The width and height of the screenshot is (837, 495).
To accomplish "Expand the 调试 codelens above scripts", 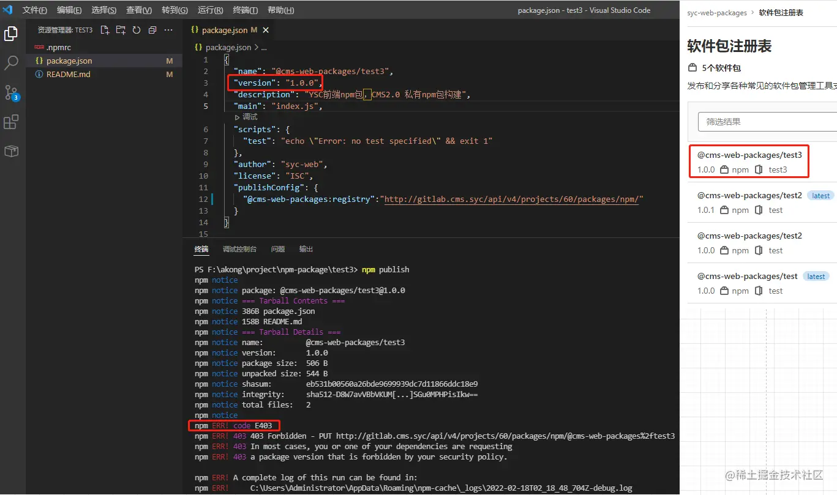I will (x=247, y=117).
